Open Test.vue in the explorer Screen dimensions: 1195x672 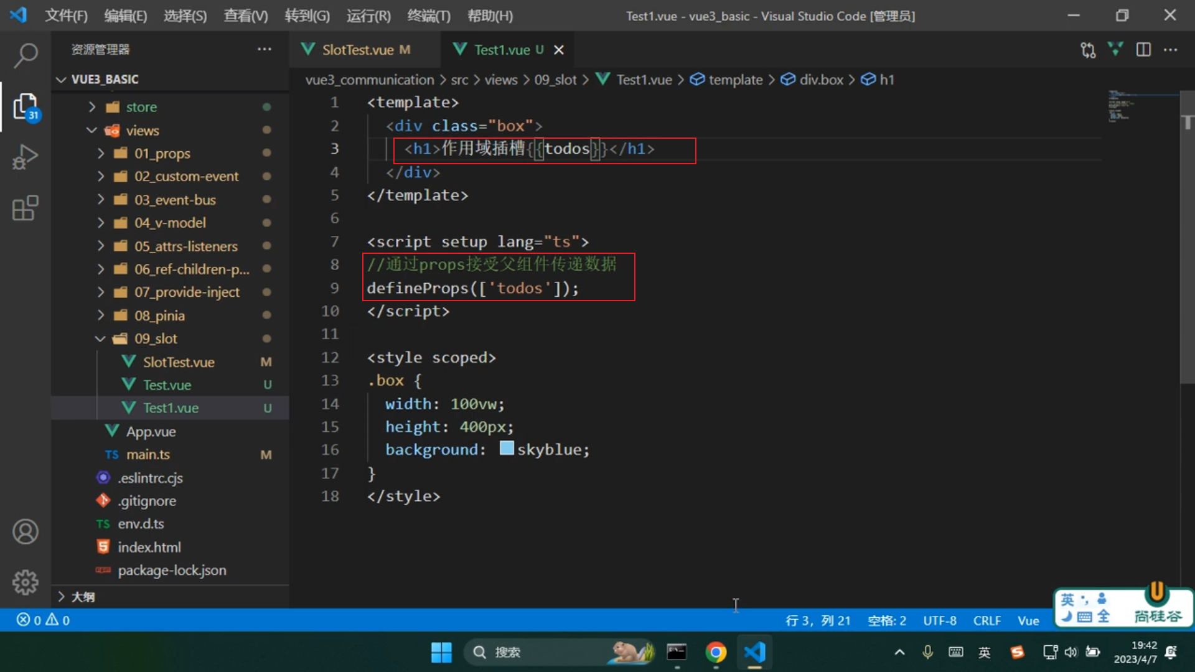coord(169,385)
